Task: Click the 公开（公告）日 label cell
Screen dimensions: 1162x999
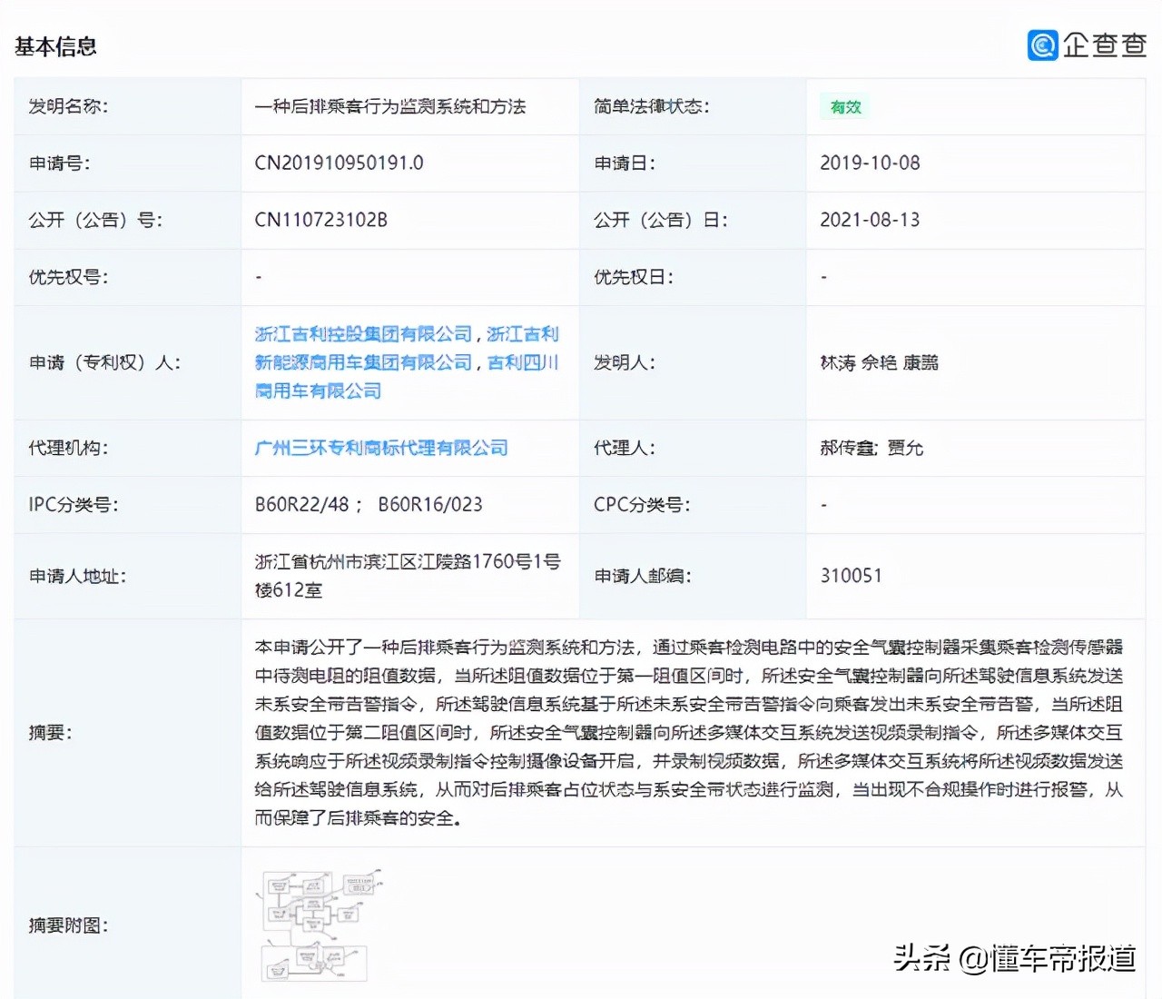Action: tap(693, 220)
